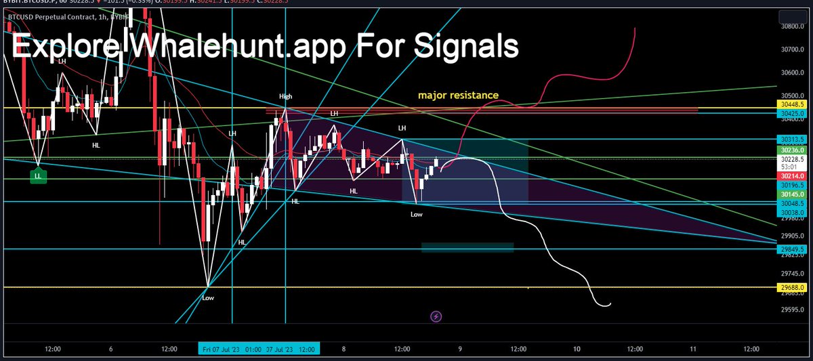This screenshot has height=361, width=813.
Task: Select the cyan 30196.5 price label
Action: (792, 184)
